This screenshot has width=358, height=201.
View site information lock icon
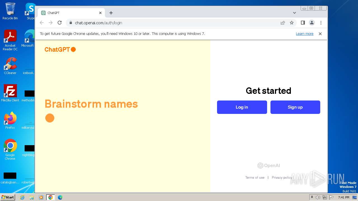[x=70, y=23]
